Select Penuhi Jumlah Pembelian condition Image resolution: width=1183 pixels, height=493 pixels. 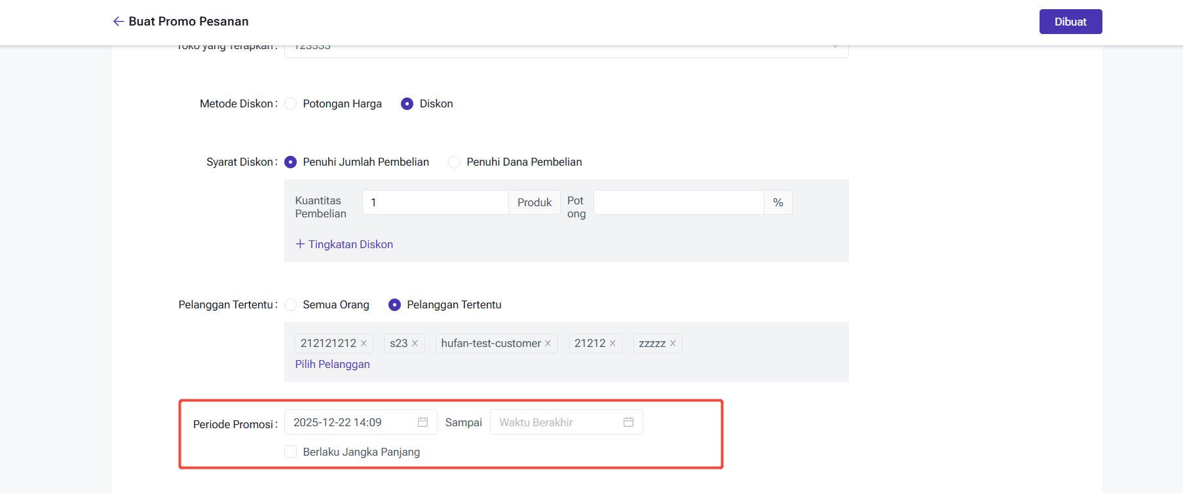(291, 162)
